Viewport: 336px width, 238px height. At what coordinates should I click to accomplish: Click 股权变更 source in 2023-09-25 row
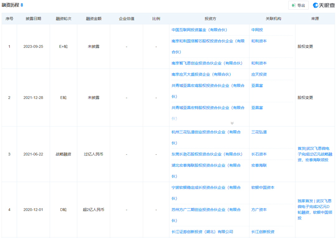[x=305, y=47]
